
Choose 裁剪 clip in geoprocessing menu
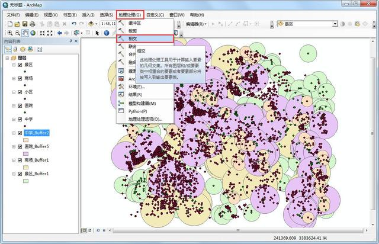tap(144, 31)
